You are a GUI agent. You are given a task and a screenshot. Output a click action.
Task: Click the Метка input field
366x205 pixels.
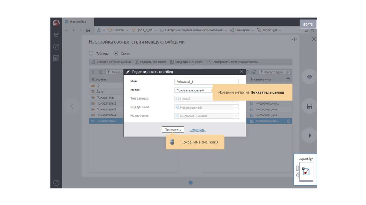coord(194,90)
